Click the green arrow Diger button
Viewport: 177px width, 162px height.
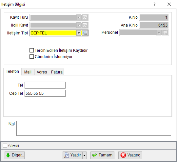click(14, 155)
